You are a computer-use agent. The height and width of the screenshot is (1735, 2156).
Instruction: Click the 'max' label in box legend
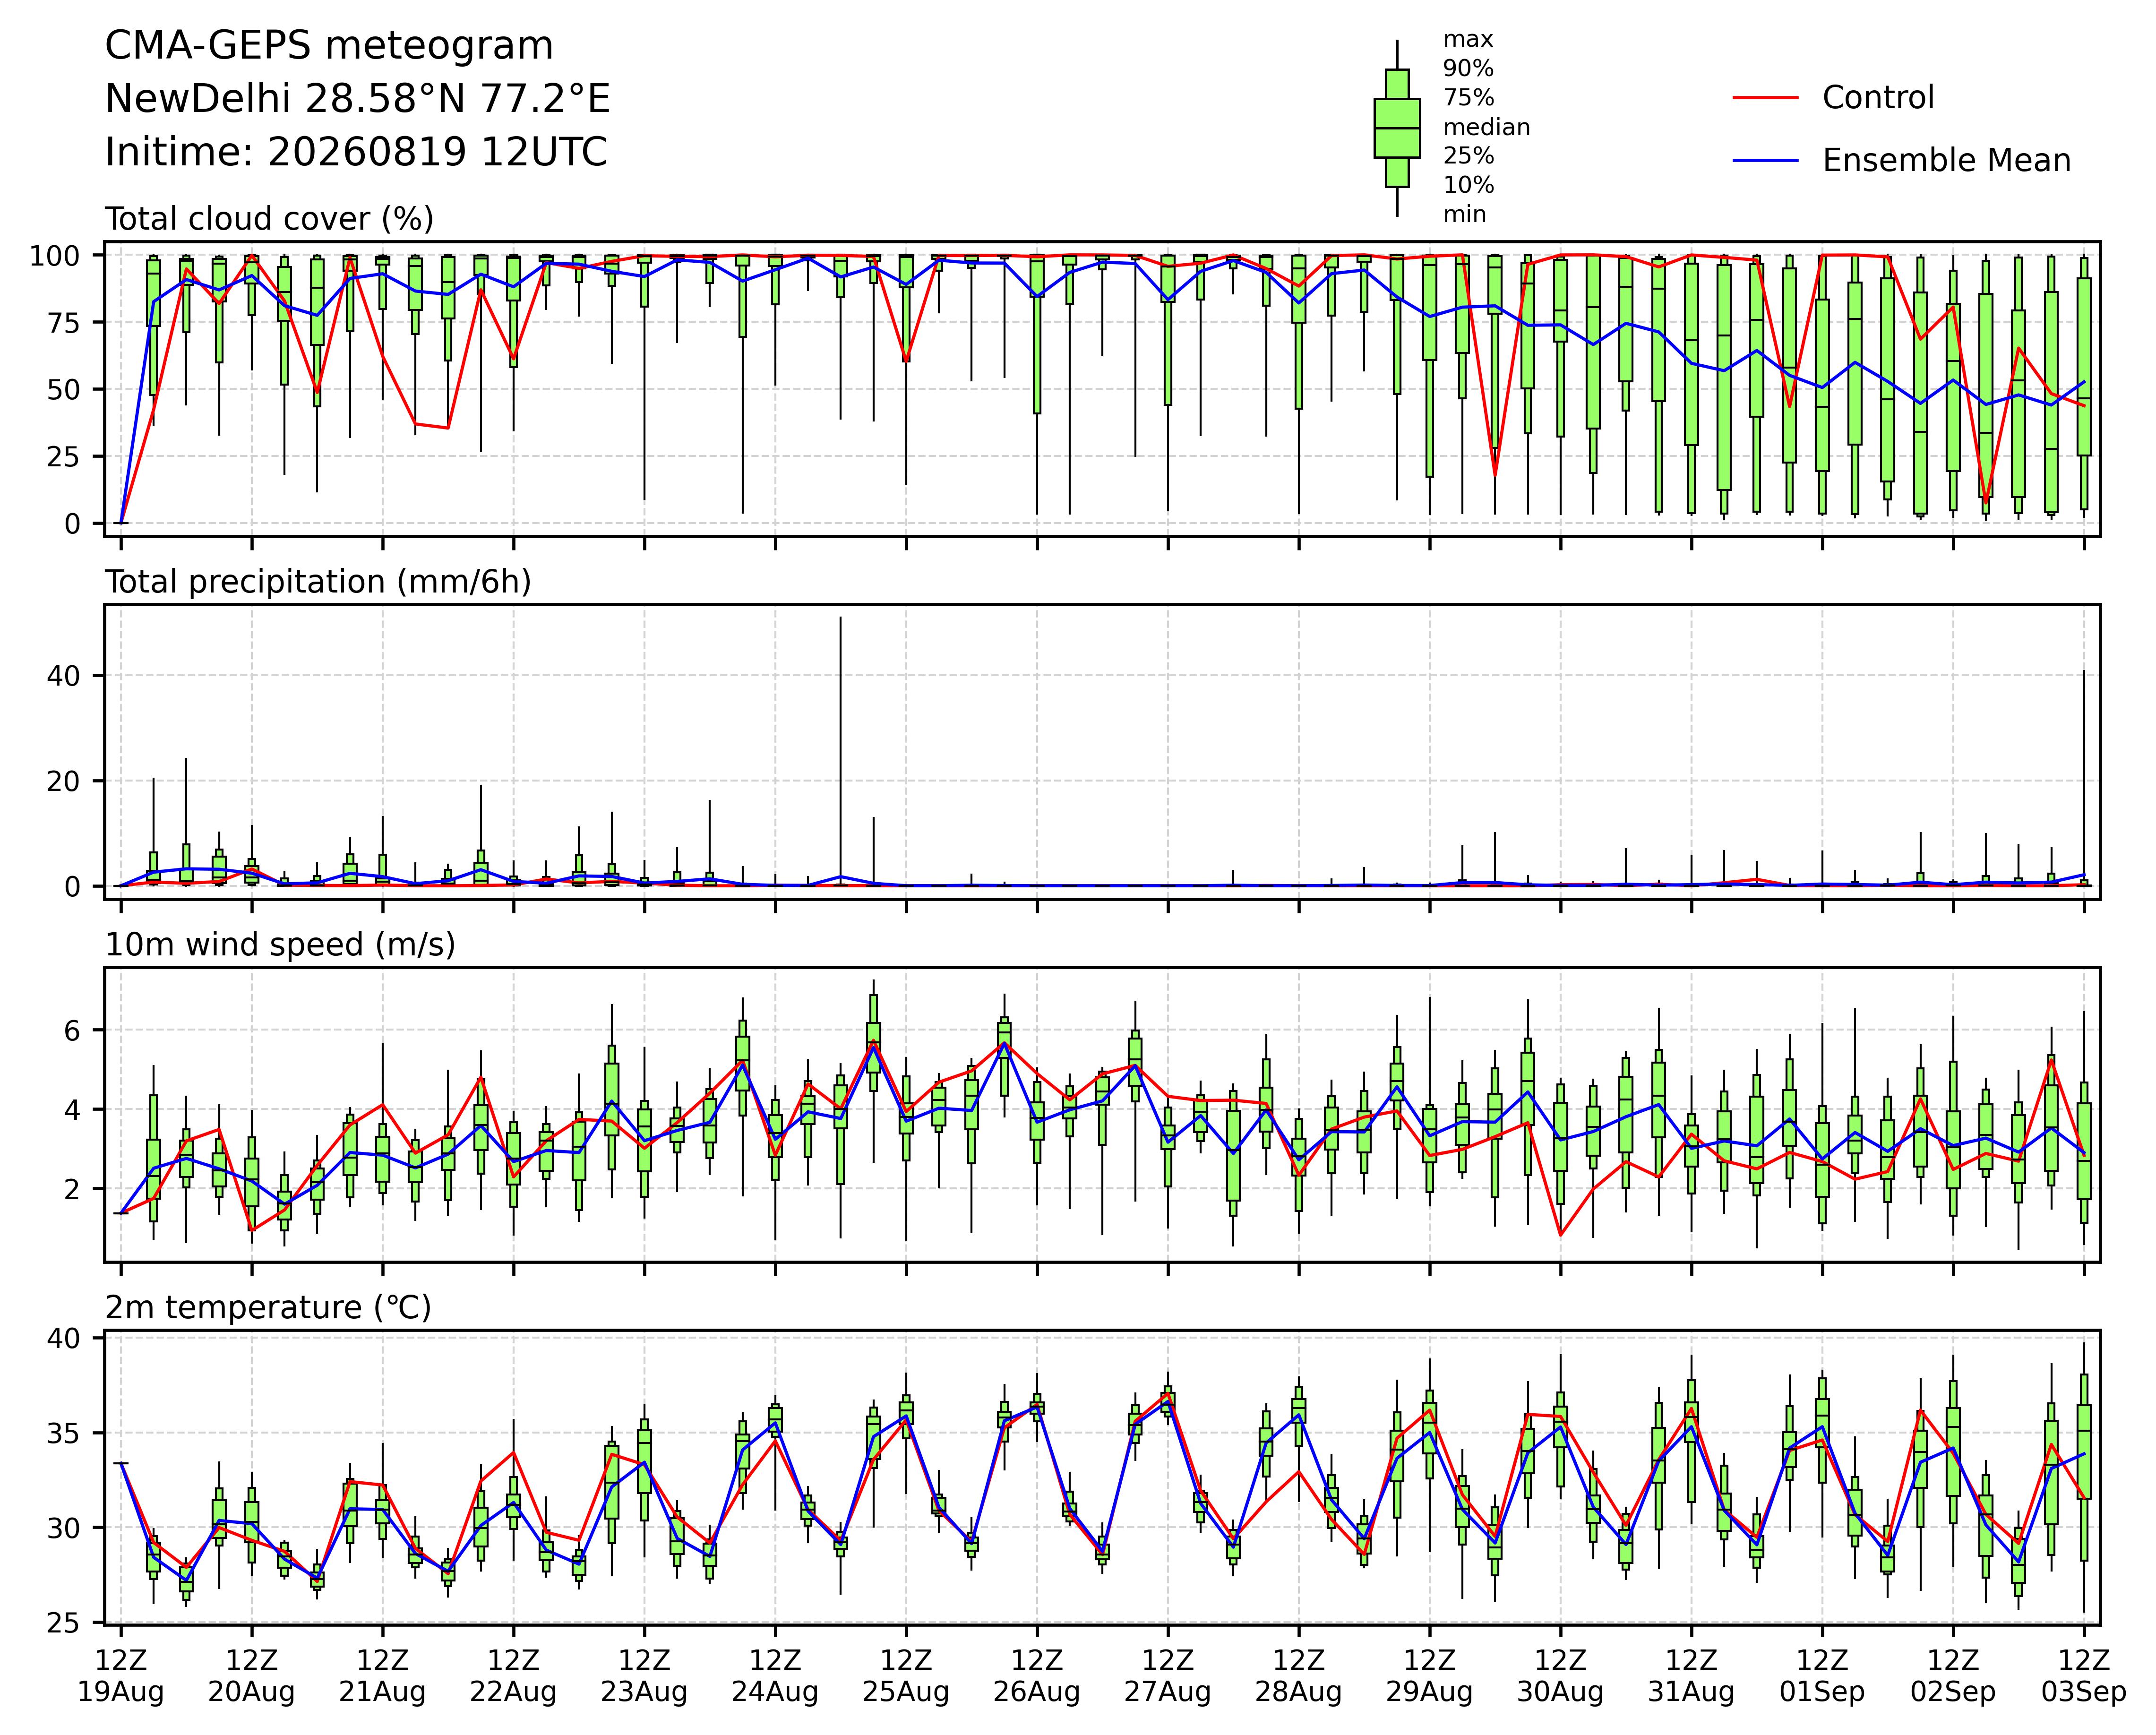coord(1467,40)
